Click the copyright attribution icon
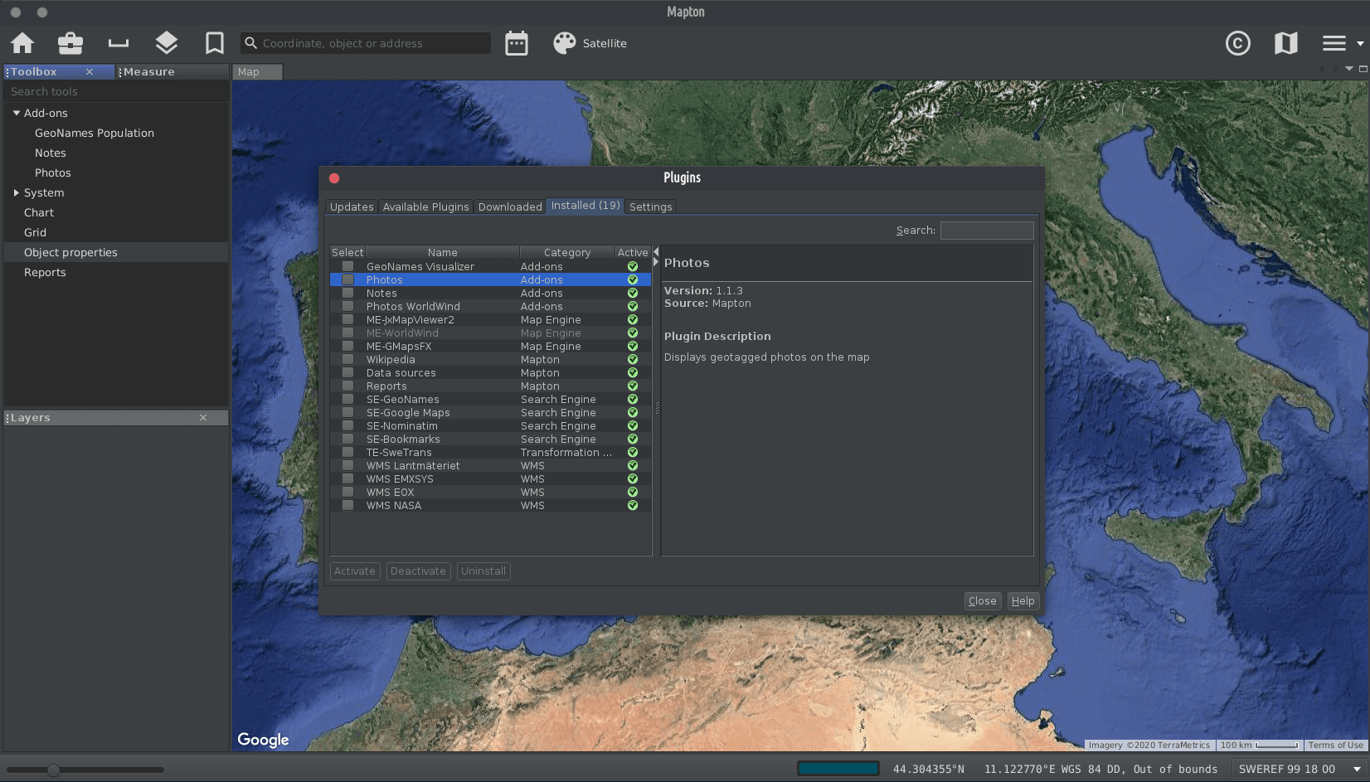 pos(1237,43)
